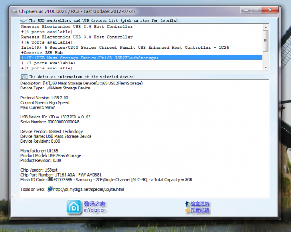The image size is (291, 232).
Task: Select the [H:]USB Mass Storage Device row
Action: (x=141, y=58)
